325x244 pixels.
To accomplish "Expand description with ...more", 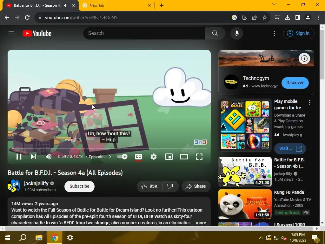I will pyautogui.click(x=199, y=223).
